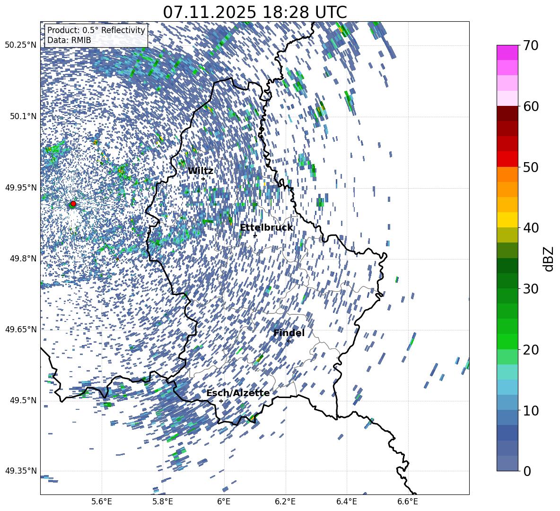560x511 pixels.
Task: Click the 0 tick on the colorbar
Action: 526,471
